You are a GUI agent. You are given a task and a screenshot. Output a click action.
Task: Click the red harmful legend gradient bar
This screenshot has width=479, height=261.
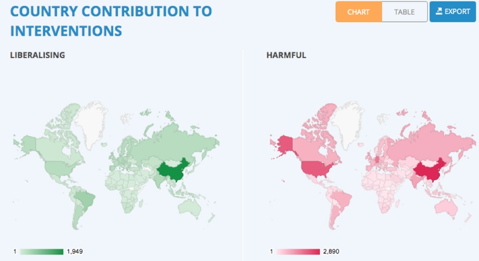[298, 252]
